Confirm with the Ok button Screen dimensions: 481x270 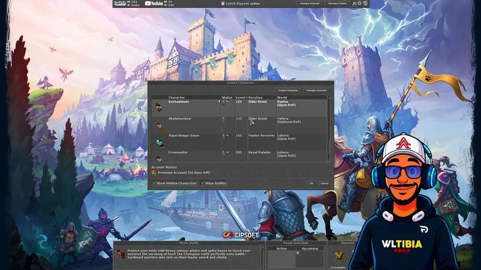click(312, 183)
